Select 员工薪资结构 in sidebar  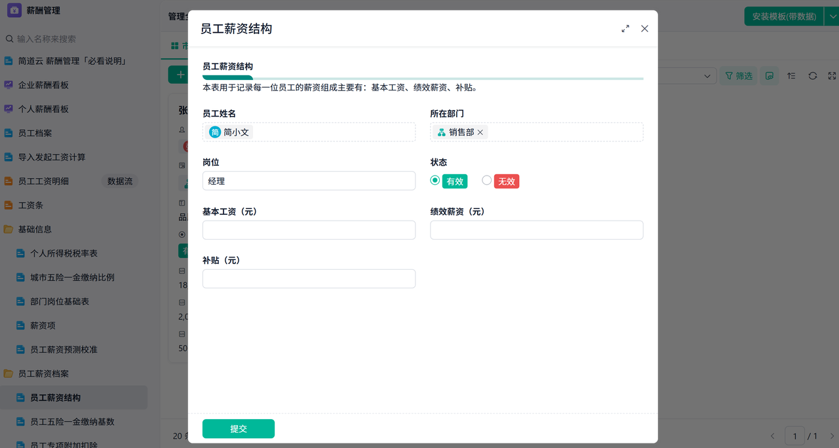tap(73, 398)
